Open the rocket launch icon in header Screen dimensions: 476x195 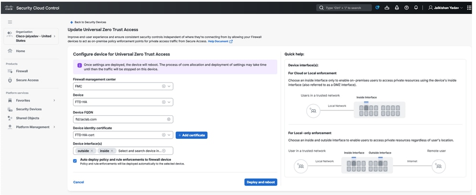(397, 8)
